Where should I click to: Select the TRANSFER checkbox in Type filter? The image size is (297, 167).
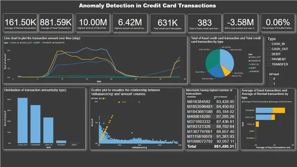269,64
